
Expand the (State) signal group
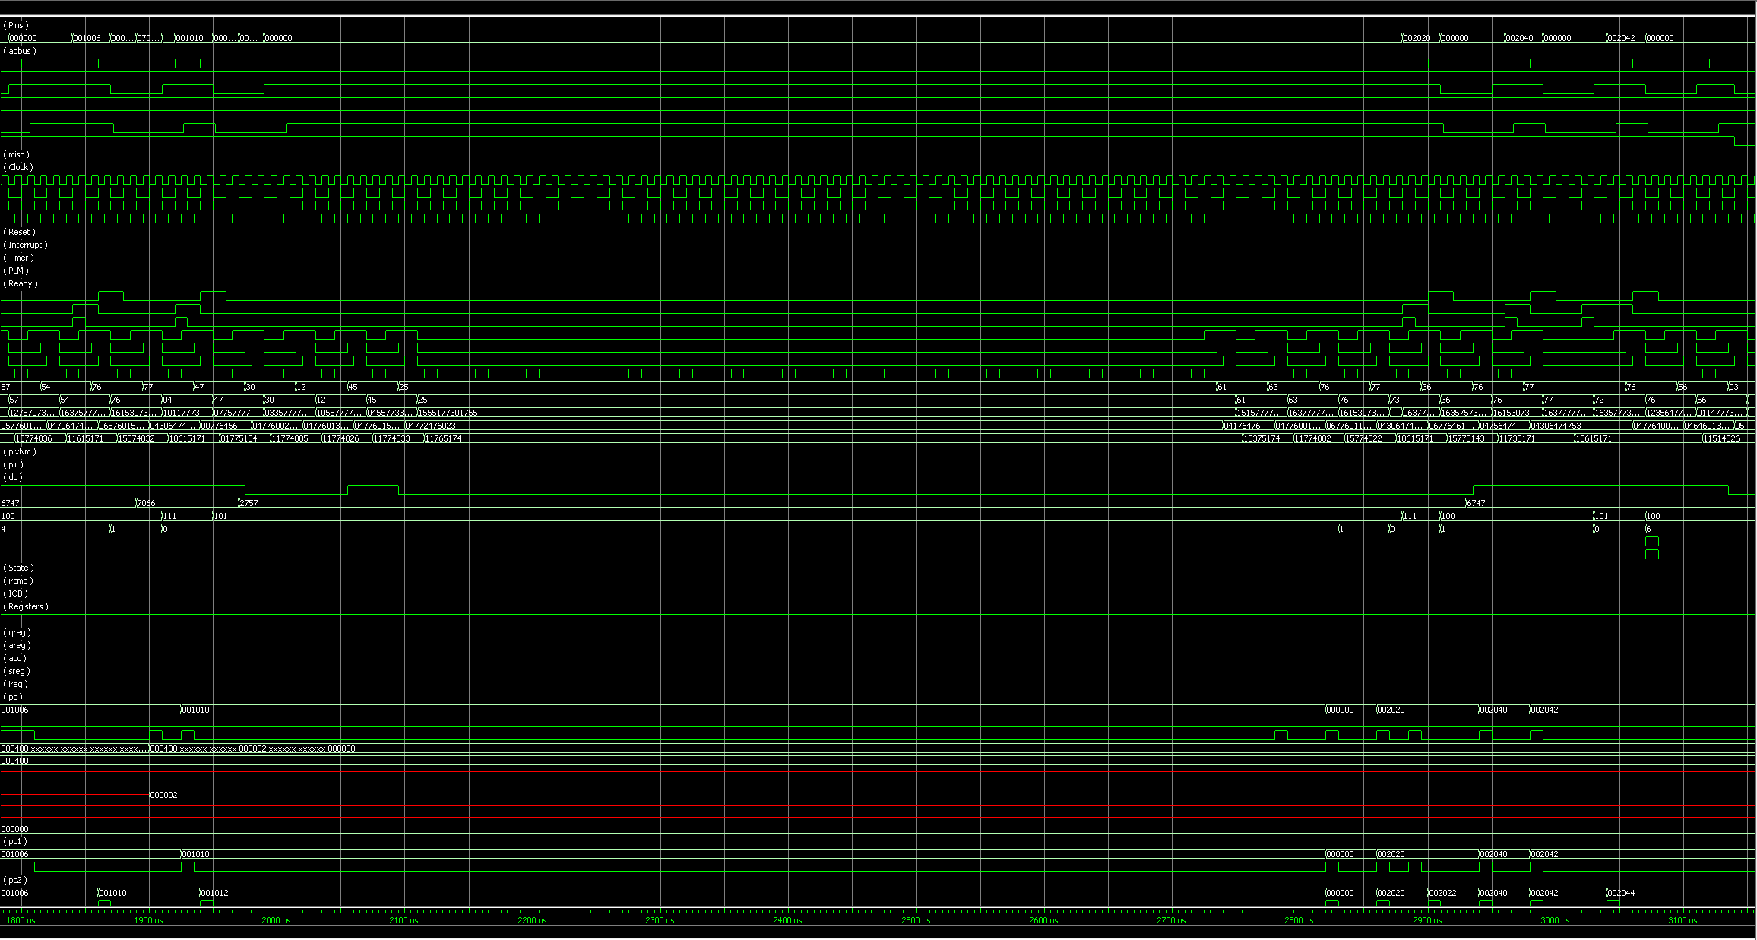pyautogui.click(x=18, y=568)
